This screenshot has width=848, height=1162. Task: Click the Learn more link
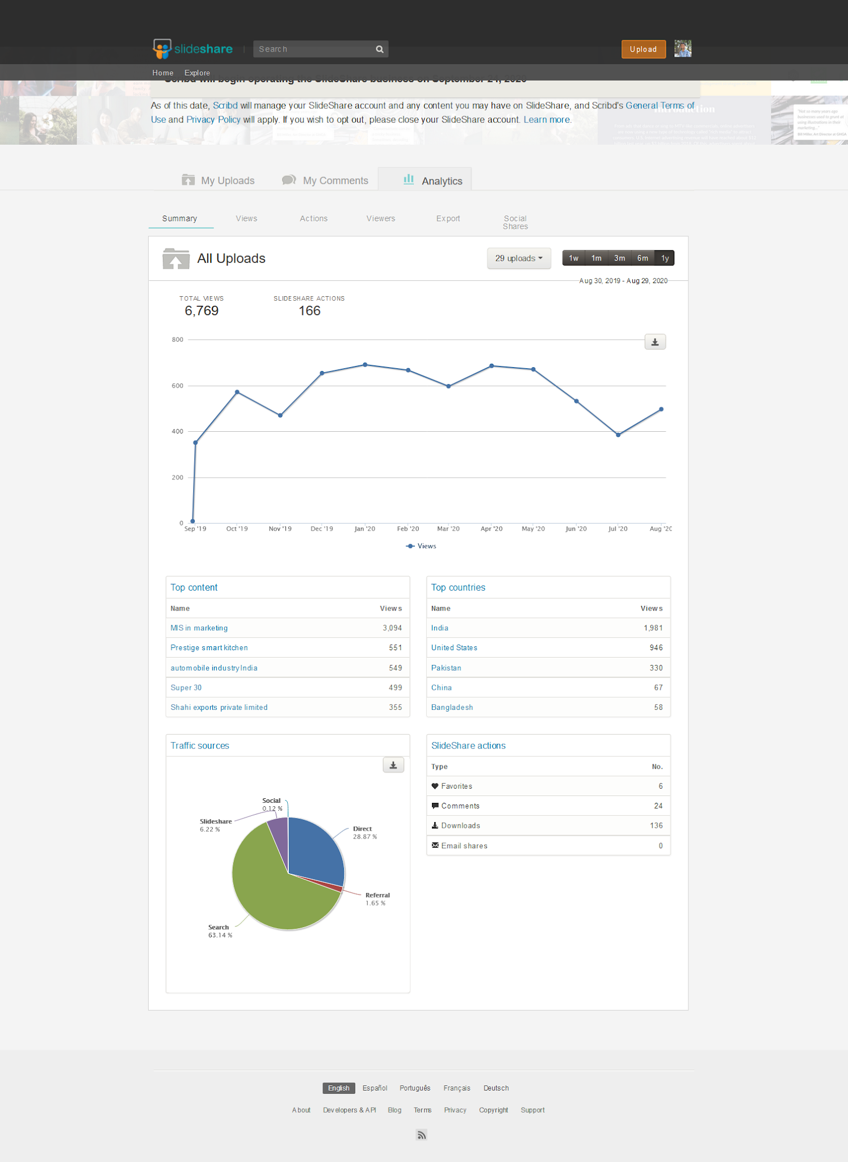[547, 120]
